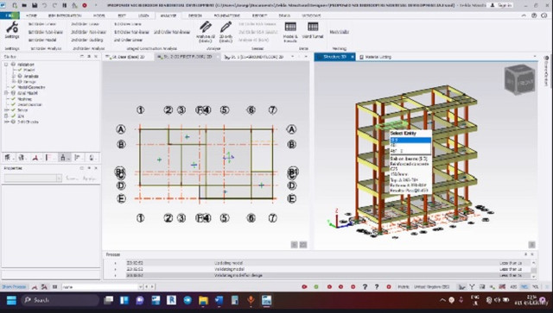553x313 pixels.
Task: Click Tekla Structural Designer taskbar icon
Action: coord(266,300)
